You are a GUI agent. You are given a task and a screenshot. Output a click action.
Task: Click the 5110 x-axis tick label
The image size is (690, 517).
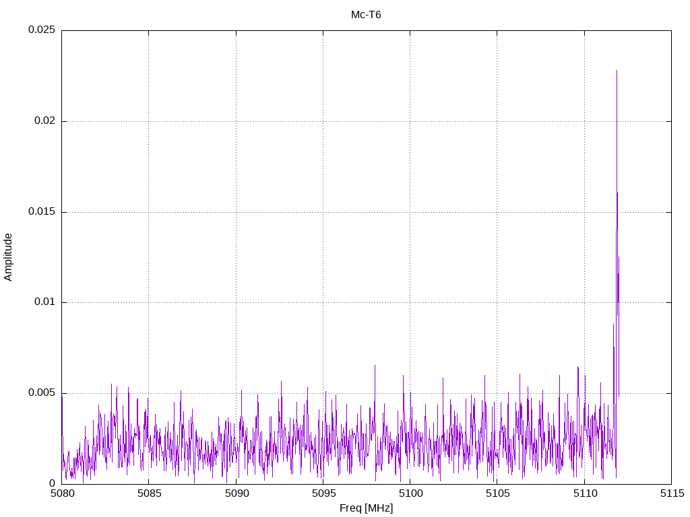[584, 494]
